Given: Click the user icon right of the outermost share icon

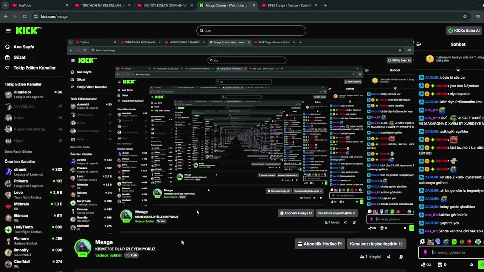Looking at the screenshot, I should (x=401, y=257).
